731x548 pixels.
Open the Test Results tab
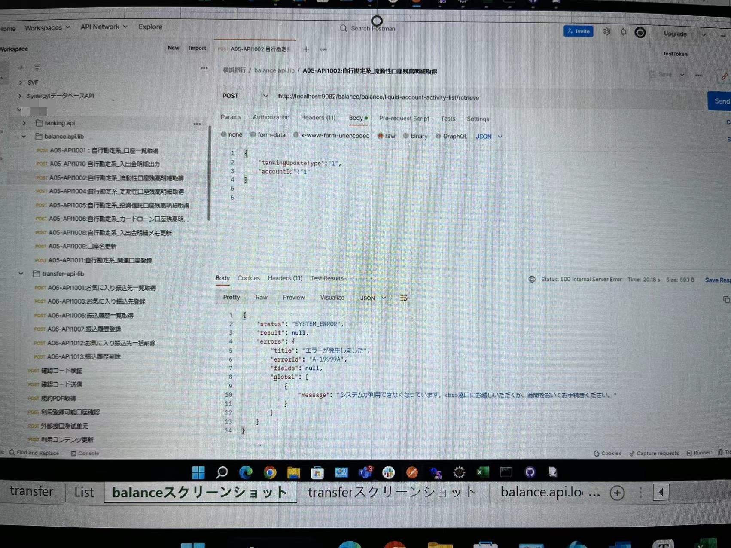(327, 278)
